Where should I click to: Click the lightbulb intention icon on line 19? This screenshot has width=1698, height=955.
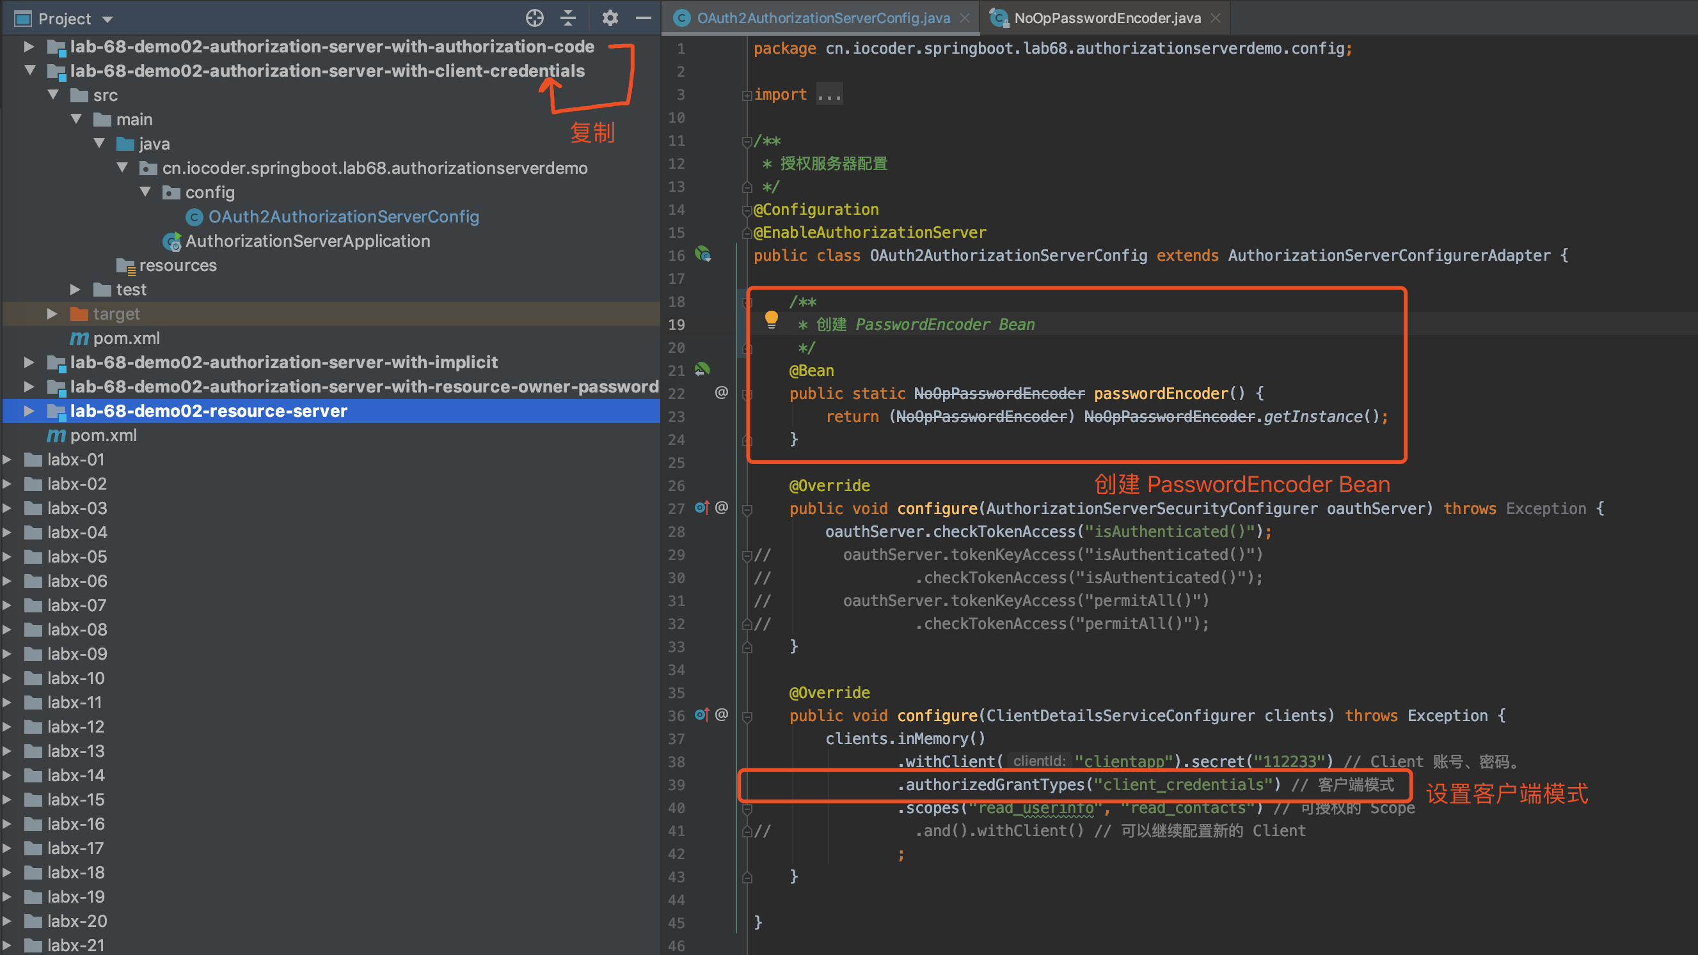tap(771, 320)
